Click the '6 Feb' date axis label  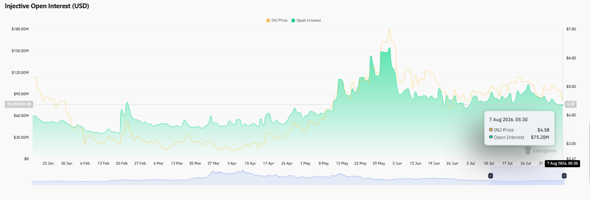click(85, 164)
